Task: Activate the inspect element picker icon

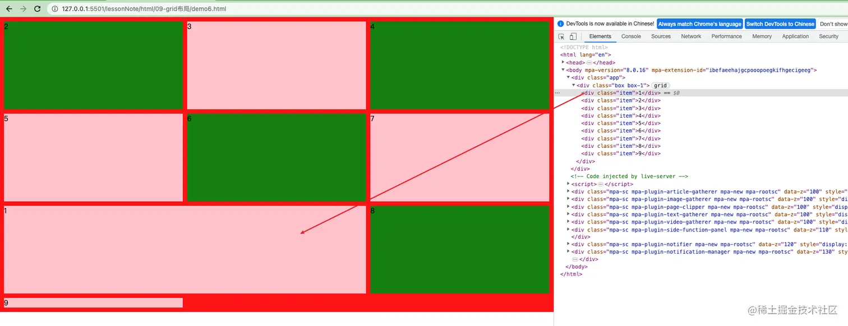Action: tap(561, 36)
